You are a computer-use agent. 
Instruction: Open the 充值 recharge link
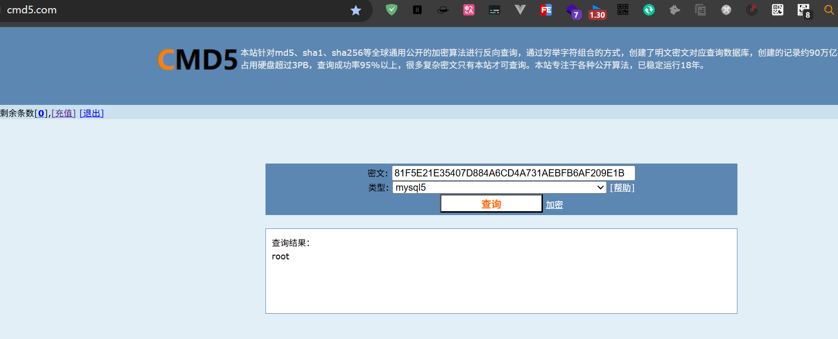(x=63, y=113)
